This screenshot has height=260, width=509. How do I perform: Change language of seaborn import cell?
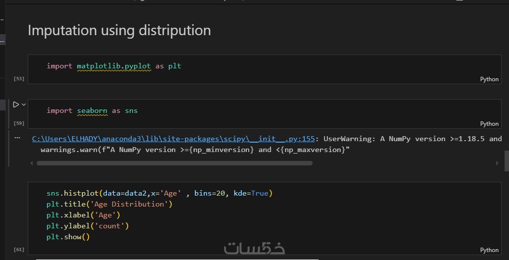tap(489, 124)
